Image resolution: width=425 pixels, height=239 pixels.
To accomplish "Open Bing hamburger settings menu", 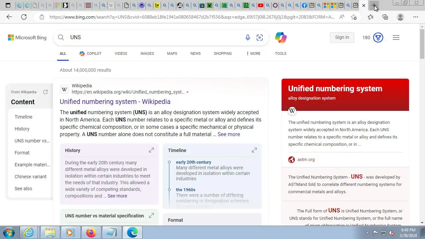I will [396, 38].
